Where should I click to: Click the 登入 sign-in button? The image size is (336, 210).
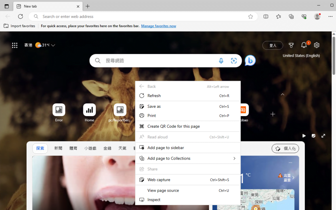(273, 45)
